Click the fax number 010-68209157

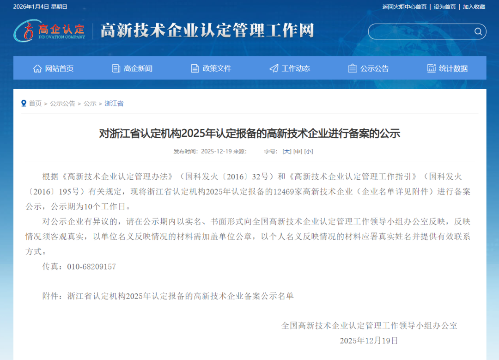[x=91, y=267]
